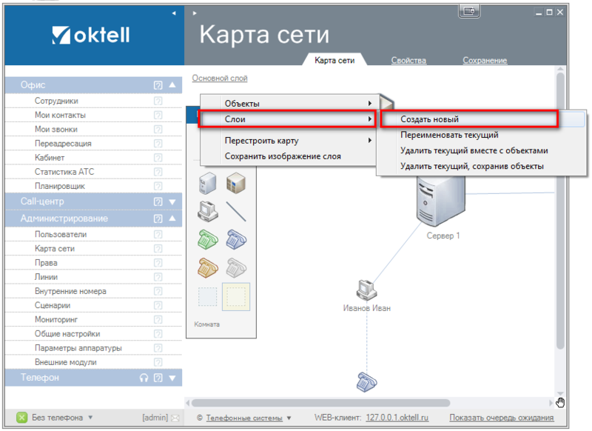Click help icon next to Сотрудники
Image resolution: width=592 pixels, height=431 pixels.
[158, 101]
